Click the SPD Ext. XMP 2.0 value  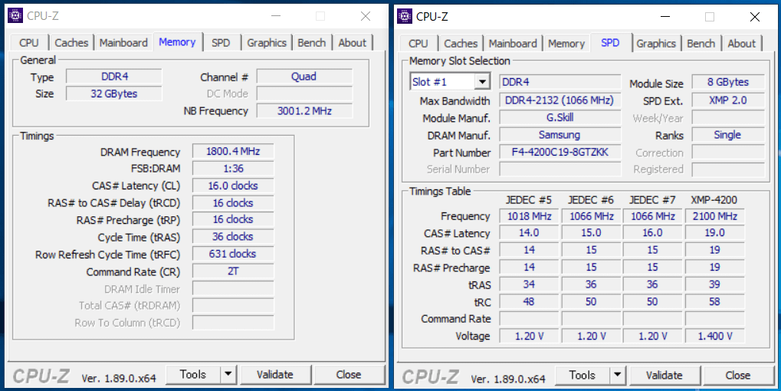728,100
